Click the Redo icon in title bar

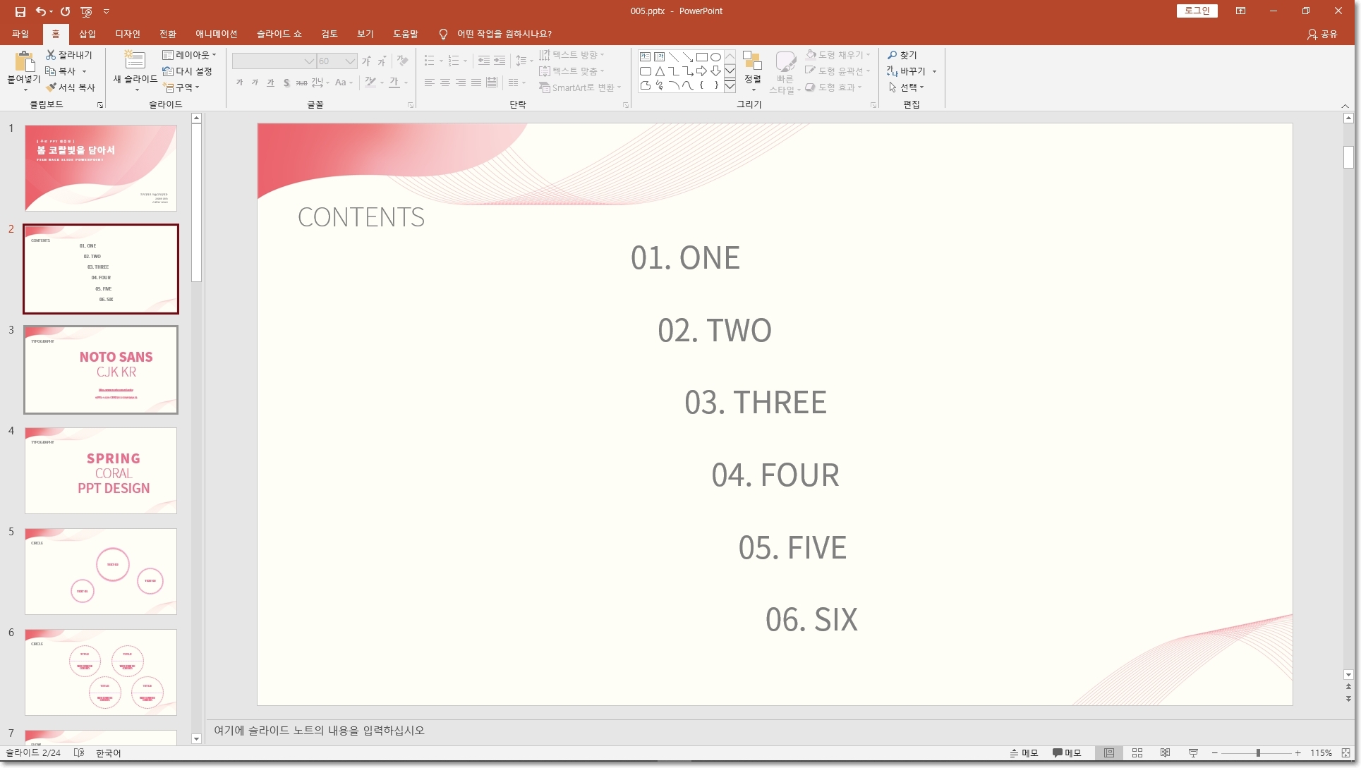click(65, 11)
